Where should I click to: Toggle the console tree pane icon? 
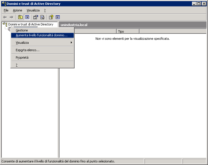(x=27, y=17)
